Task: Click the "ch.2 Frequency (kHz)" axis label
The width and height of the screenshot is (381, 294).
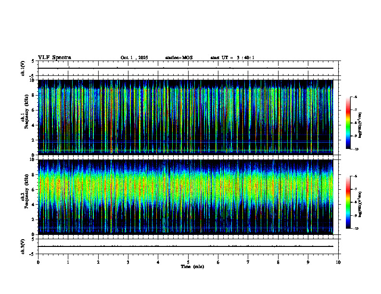Action: pos(25,191)
